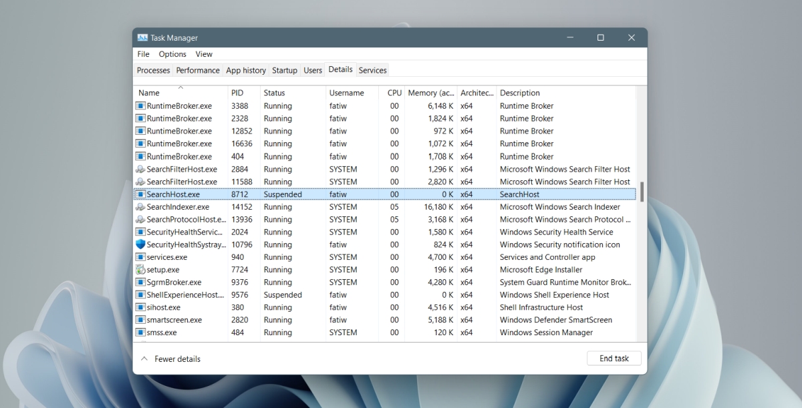The image size is (802, 408).
Task: Click icon of RuntimeBroker.exe PID 2328 row
Action: tap(140, 118)
